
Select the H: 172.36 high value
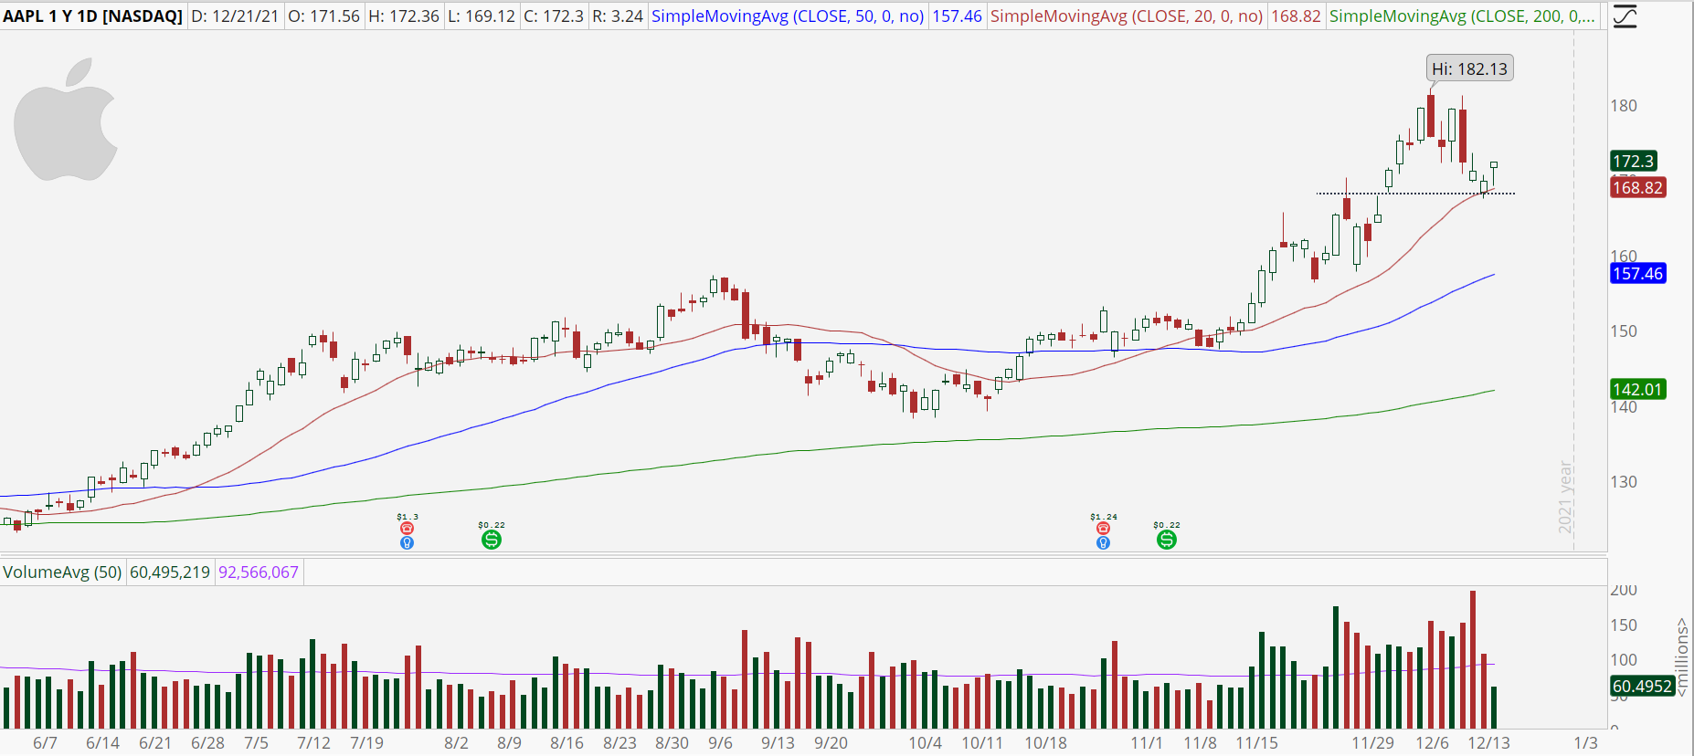[x=404, y=16]
